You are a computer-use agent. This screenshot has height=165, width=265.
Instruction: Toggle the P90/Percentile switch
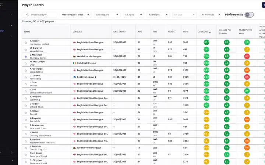coord(249,15)
